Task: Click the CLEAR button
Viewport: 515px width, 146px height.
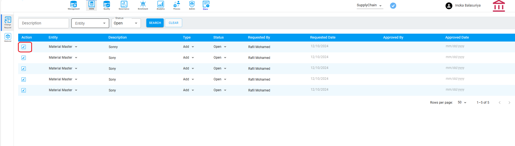Action: (173, 23)
